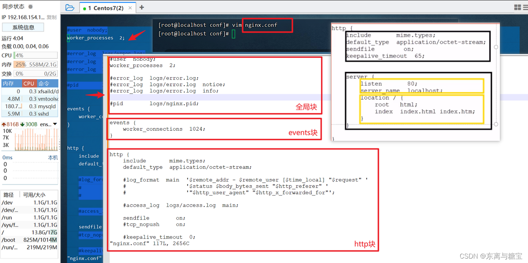Switch to grid layout view icon
The height and width of the screenshot is (263, 528).
tap(517, 7)
